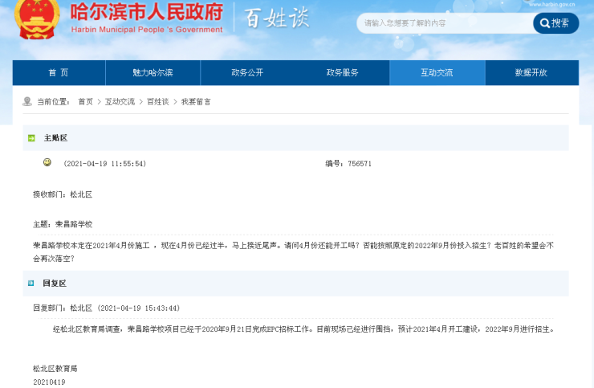Open the 数据开放 navigation tab
Screen dimensions: 594x388
click(531, 72)
